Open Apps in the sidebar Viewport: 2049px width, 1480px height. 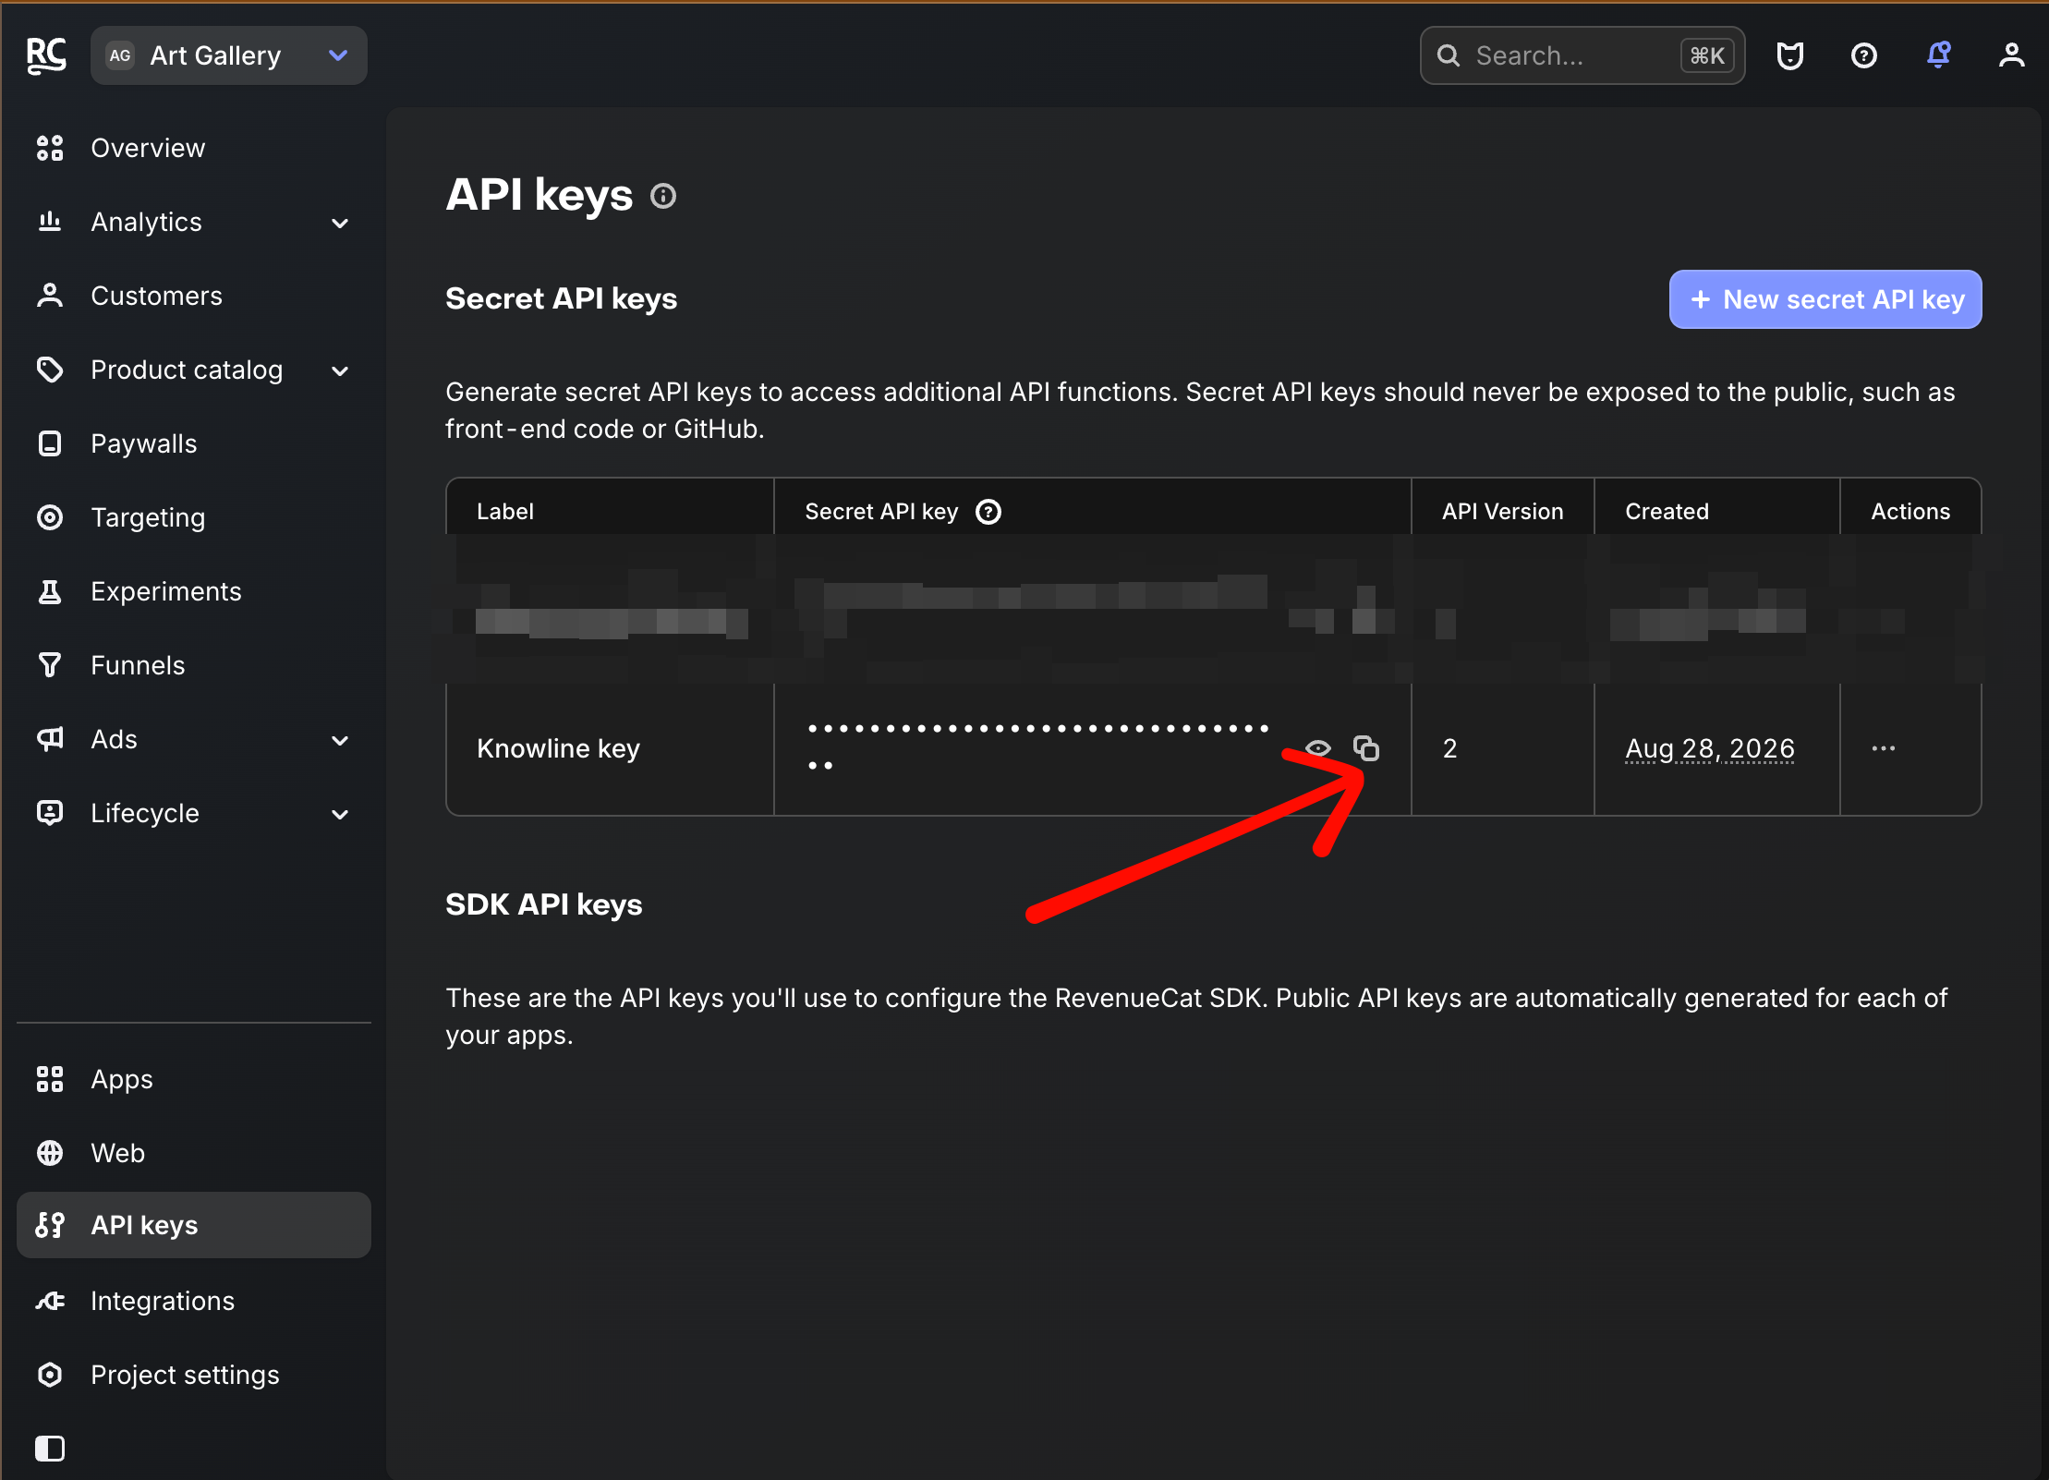point(194,1079)
